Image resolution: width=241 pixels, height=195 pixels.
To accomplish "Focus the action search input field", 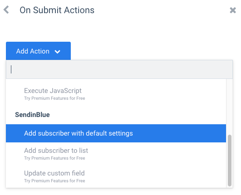I will [119, 69].
